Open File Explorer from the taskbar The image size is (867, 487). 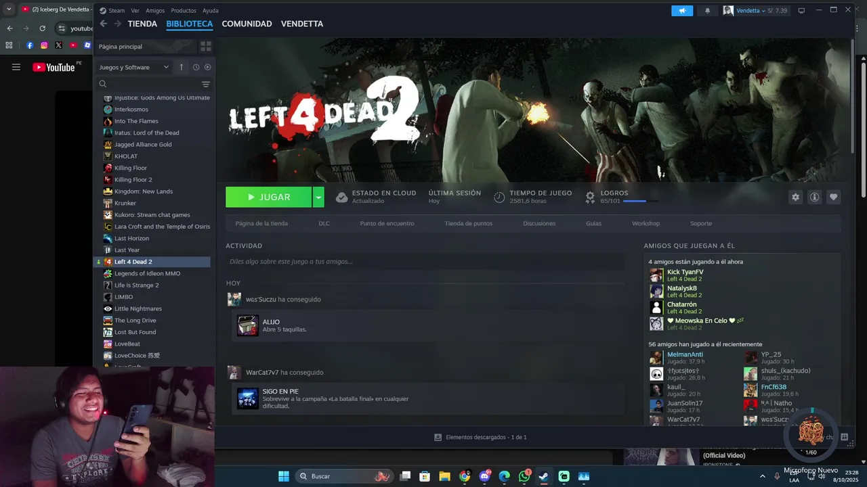click(445, 476)
